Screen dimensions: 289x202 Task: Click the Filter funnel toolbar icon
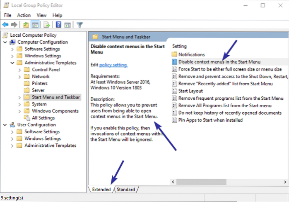(79, 25)
